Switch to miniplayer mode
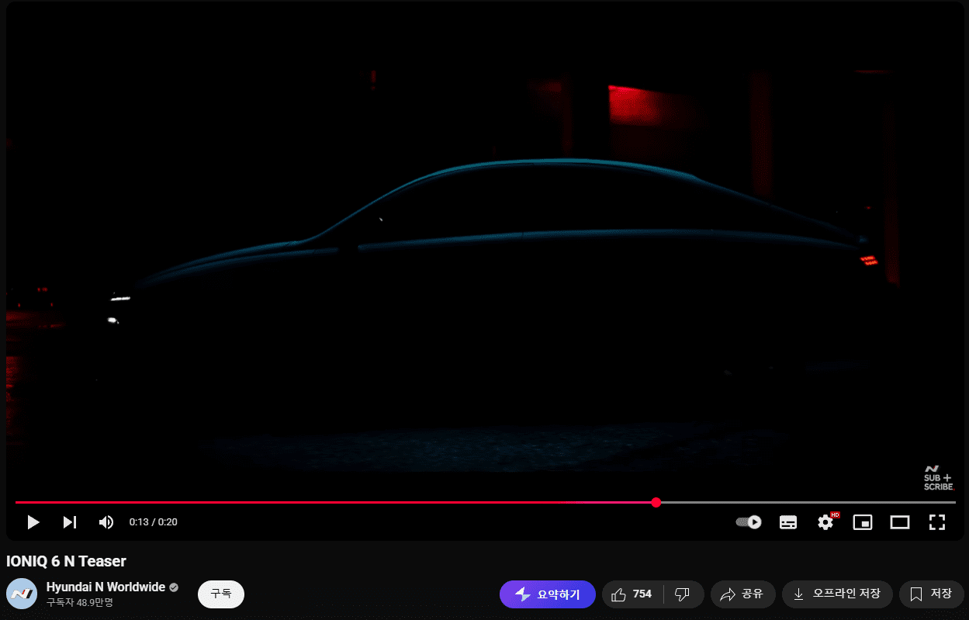969x620 pixels. tap(863, 522)
